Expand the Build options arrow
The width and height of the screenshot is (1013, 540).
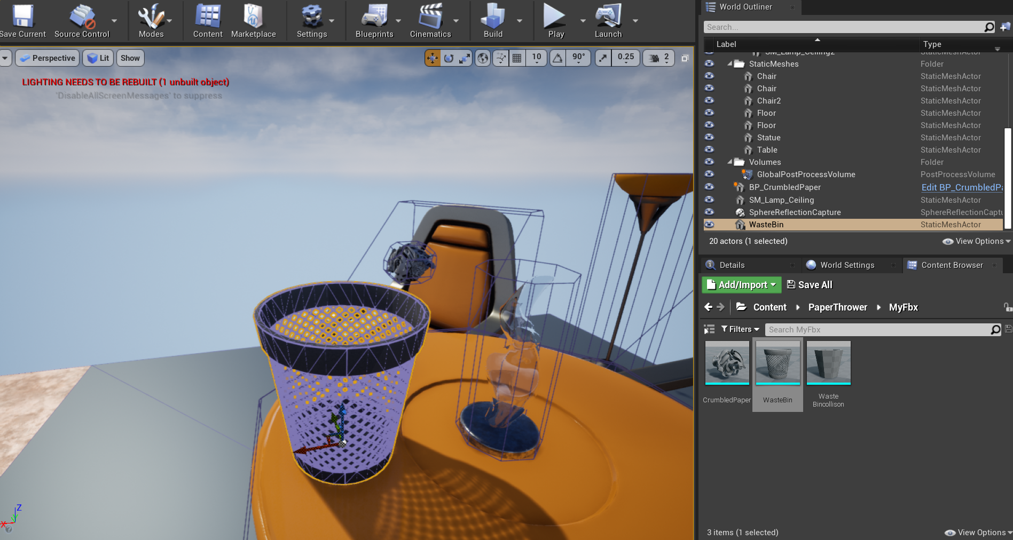(519, 21)
